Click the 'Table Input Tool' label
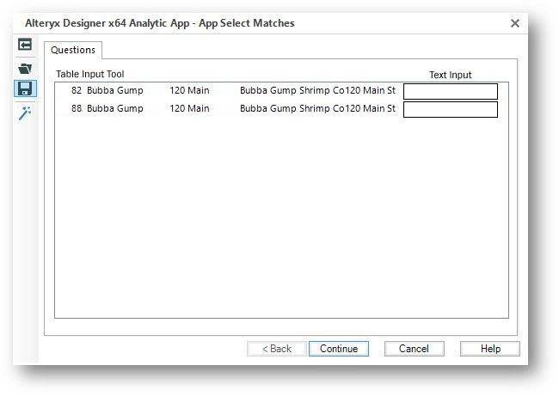This screenshot has width=559, height=396. coord(89,74)
